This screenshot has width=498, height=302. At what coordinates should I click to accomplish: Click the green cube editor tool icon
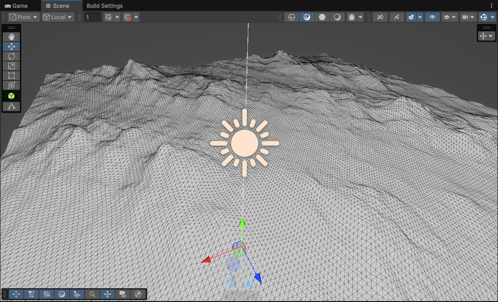point(12,96)
